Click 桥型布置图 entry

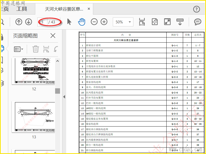coord(92,61)
